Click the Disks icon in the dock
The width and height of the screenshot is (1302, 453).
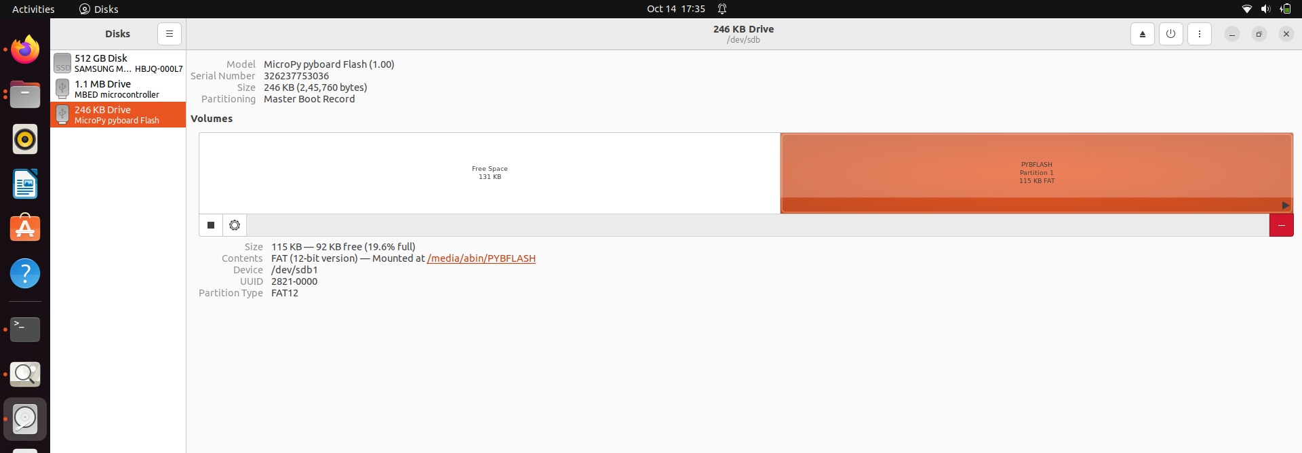click(x=25, y=419)
